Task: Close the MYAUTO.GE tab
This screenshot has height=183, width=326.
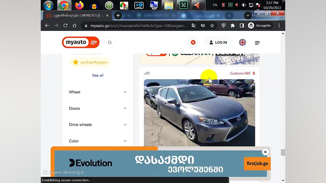Action: pos(107,16)
